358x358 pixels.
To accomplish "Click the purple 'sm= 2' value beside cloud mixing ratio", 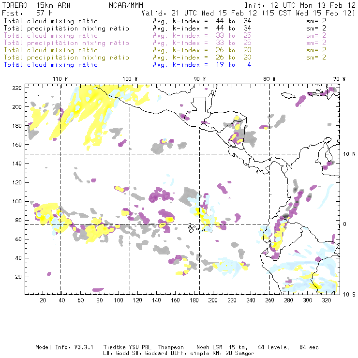I will coord(316,36).
